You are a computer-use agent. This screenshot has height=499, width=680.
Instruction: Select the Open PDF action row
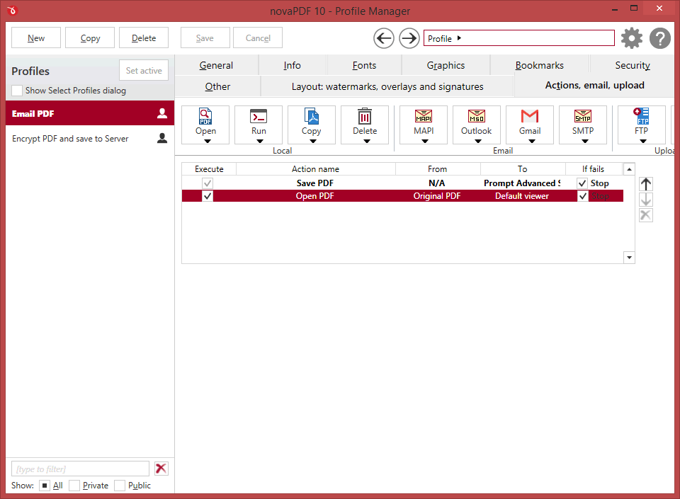coord(402,196)
